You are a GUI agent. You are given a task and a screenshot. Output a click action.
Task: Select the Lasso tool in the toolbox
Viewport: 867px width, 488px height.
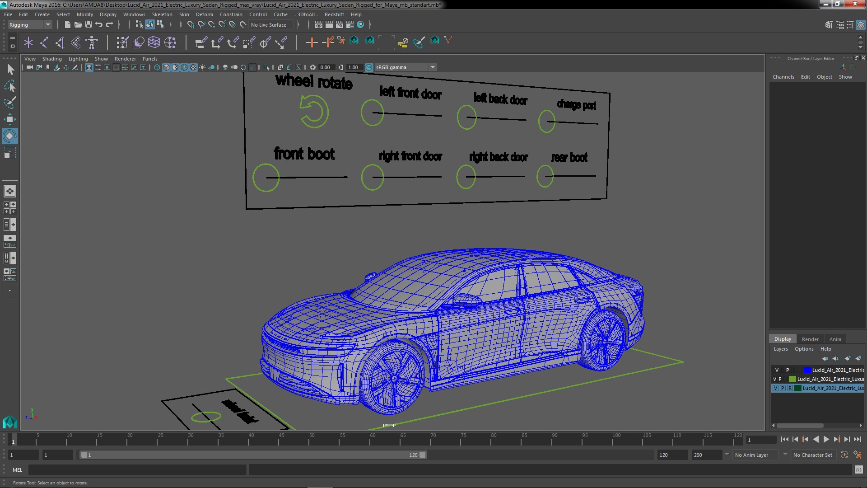(x=10, y=86)
